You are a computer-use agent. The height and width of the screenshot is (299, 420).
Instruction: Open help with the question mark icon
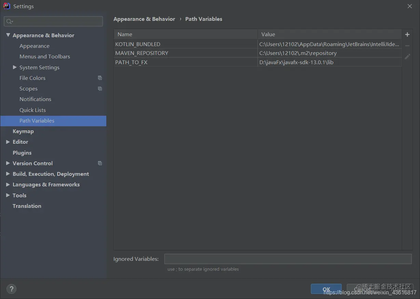[11, 289]
